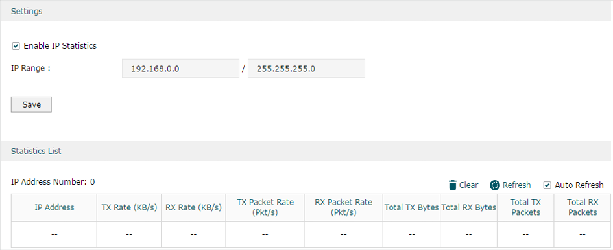Click the Refresh circular arrows icon
The height and width of the screenshot is (250, 613).
[x=494, y=185]
